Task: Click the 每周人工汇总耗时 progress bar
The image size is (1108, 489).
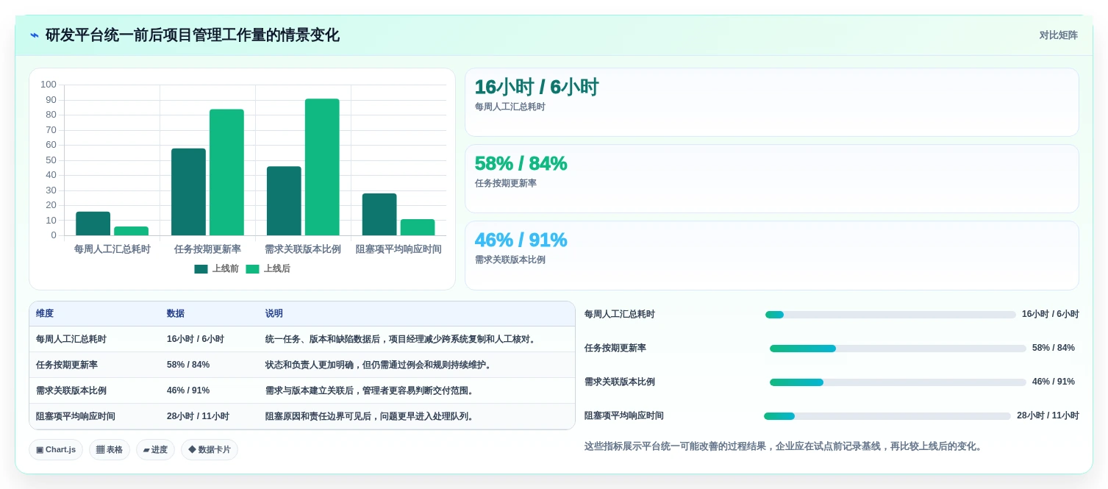Action: (890, 315)
